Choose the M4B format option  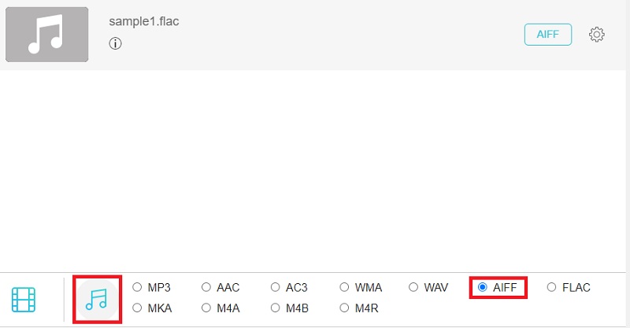(x=276, y=308)
